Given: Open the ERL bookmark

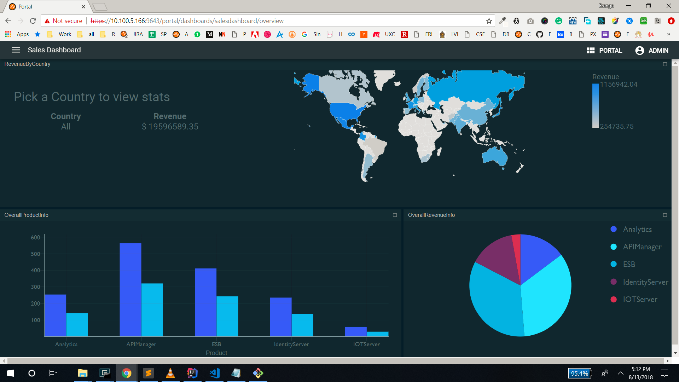Looking at the screenshot, I should point(424,34).
